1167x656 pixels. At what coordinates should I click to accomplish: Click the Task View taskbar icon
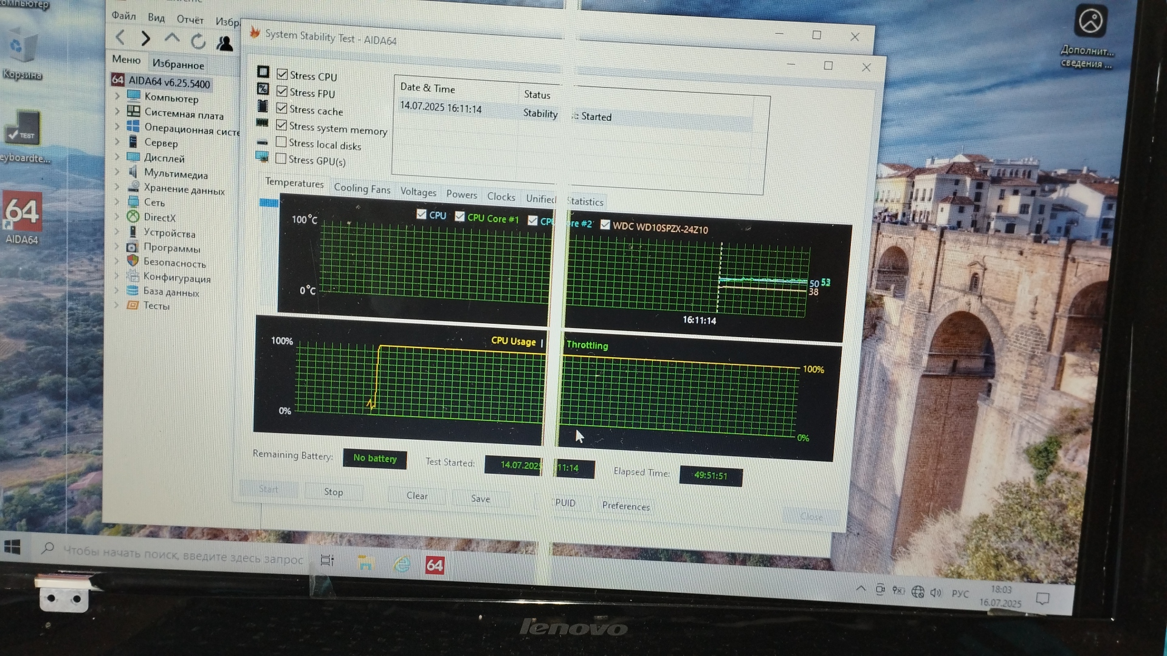327,560
